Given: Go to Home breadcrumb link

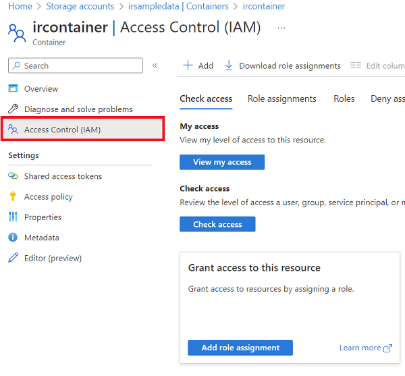Looking at the screenshot, I should click(x=20, y=6).
